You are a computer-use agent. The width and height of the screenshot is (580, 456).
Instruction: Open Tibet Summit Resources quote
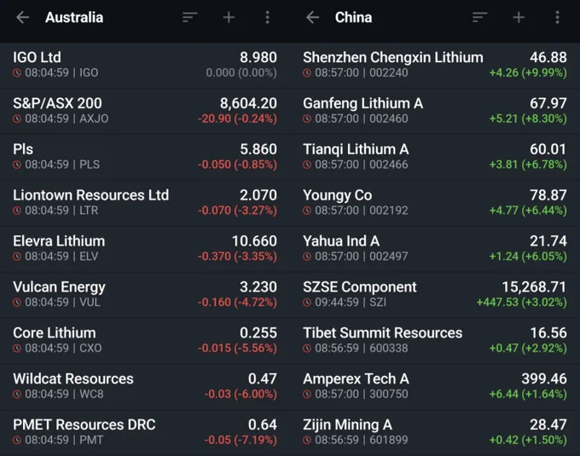435,341
